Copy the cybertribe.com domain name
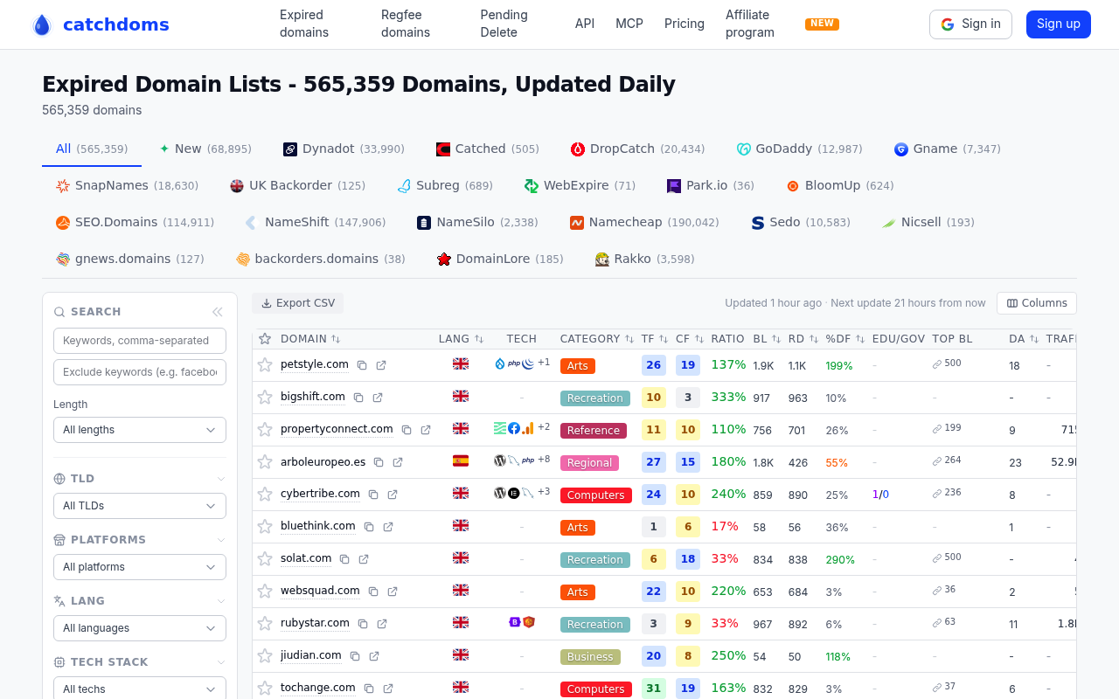 [373, 495]
